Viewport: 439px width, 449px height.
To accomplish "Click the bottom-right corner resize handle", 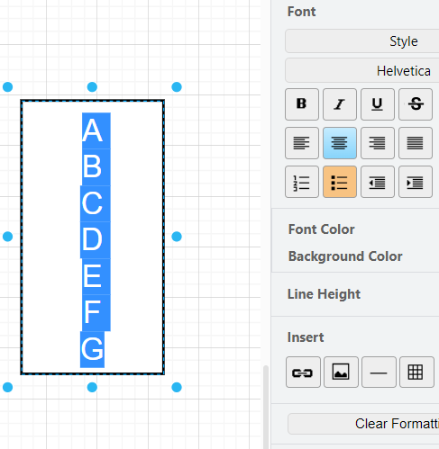I will point(177,387).
